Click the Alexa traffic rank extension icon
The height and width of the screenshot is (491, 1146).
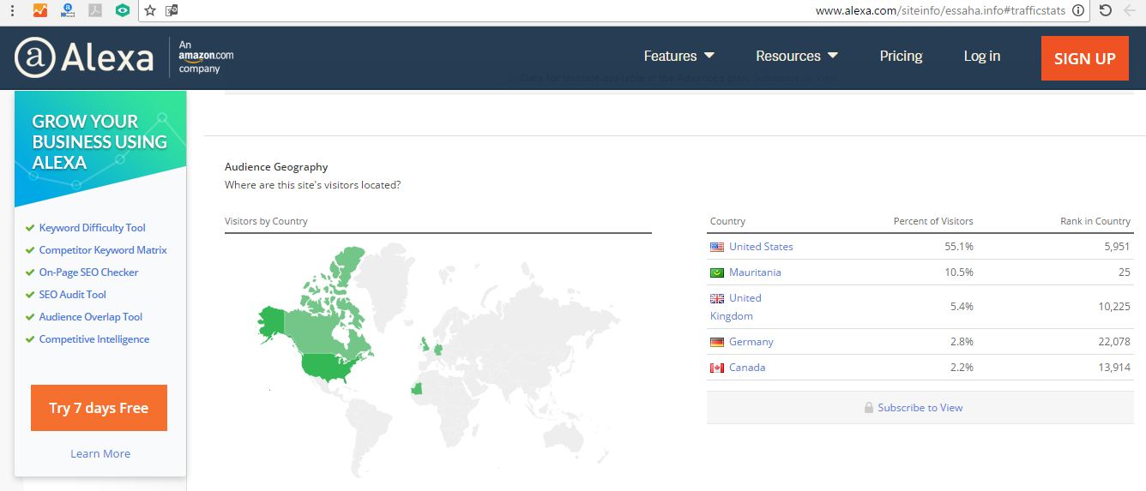point(68,10)
